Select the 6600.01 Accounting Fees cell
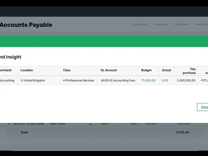Image resolution: width=208 pixels, height=156 pixels. (x=118, y=81)
